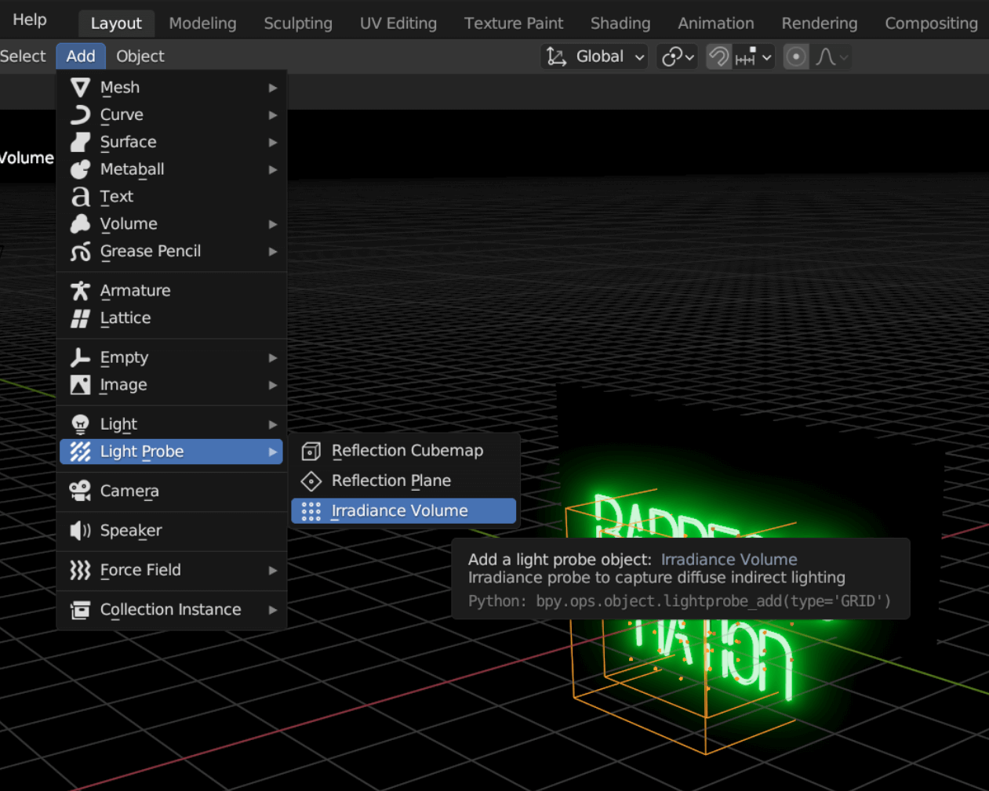The height and width of the screenshot is (791, 989).
Task: Select the Lattice menu entry label
Action: click(x=125, y=318)
